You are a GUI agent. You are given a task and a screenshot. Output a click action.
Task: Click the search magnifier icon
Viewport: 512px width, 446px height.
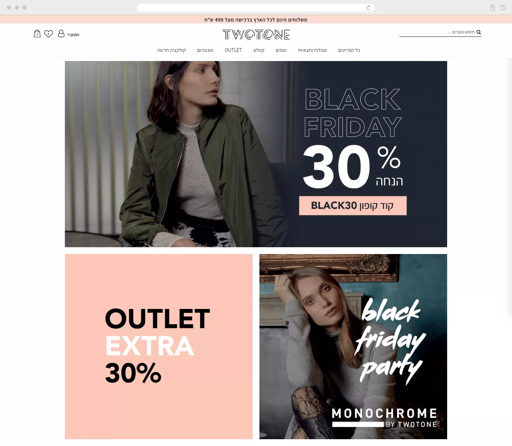[x=479, y=32]
